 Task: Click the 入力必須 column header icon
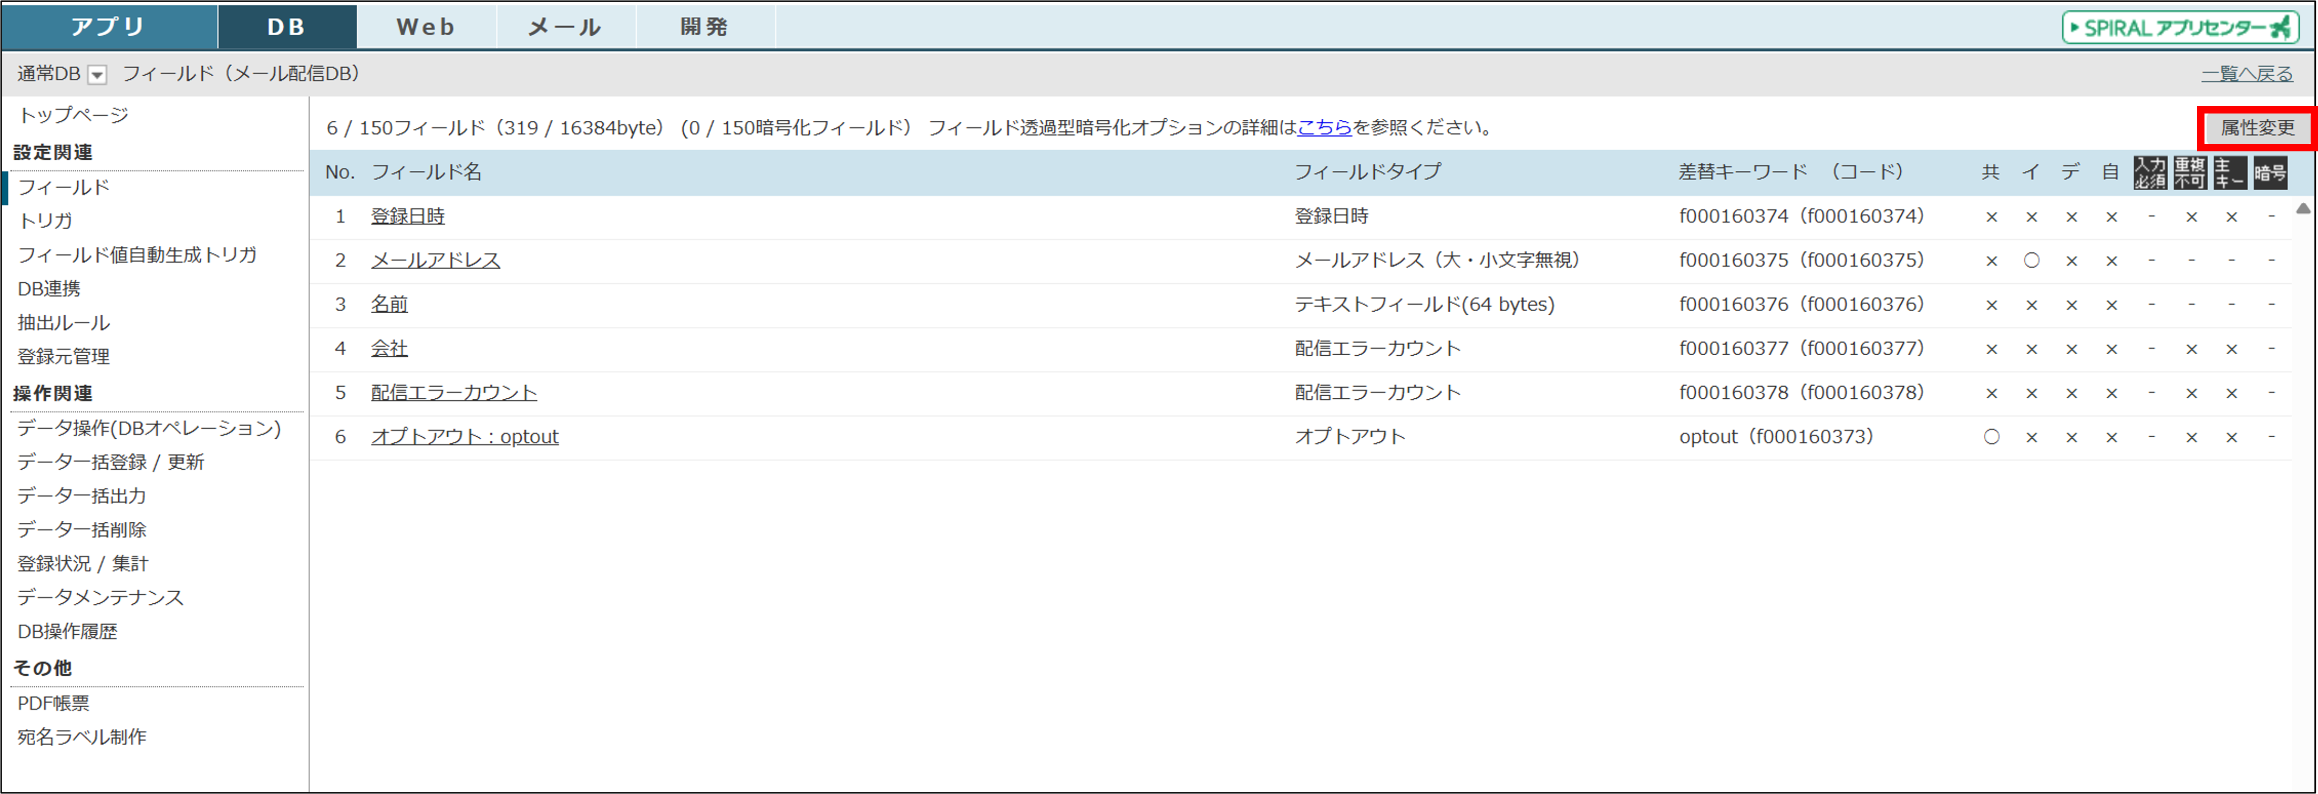[2150, 172]
